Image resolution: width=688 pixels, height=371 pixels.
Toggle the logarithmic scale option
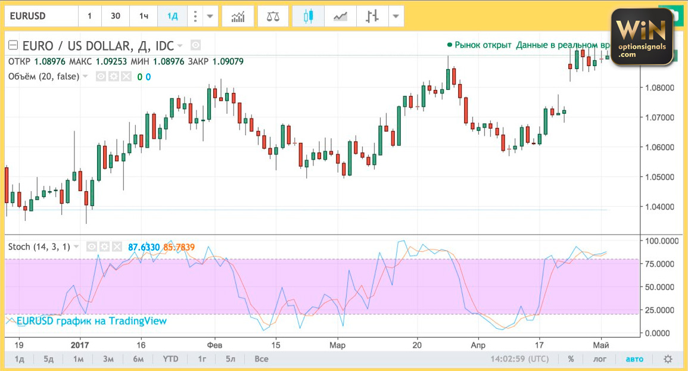point(600,359)
